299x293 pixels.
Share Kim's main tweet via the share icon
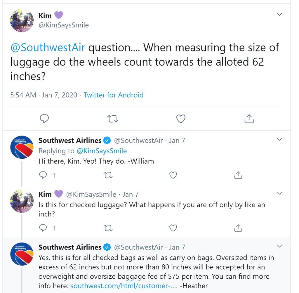click(x=249, y=119)
